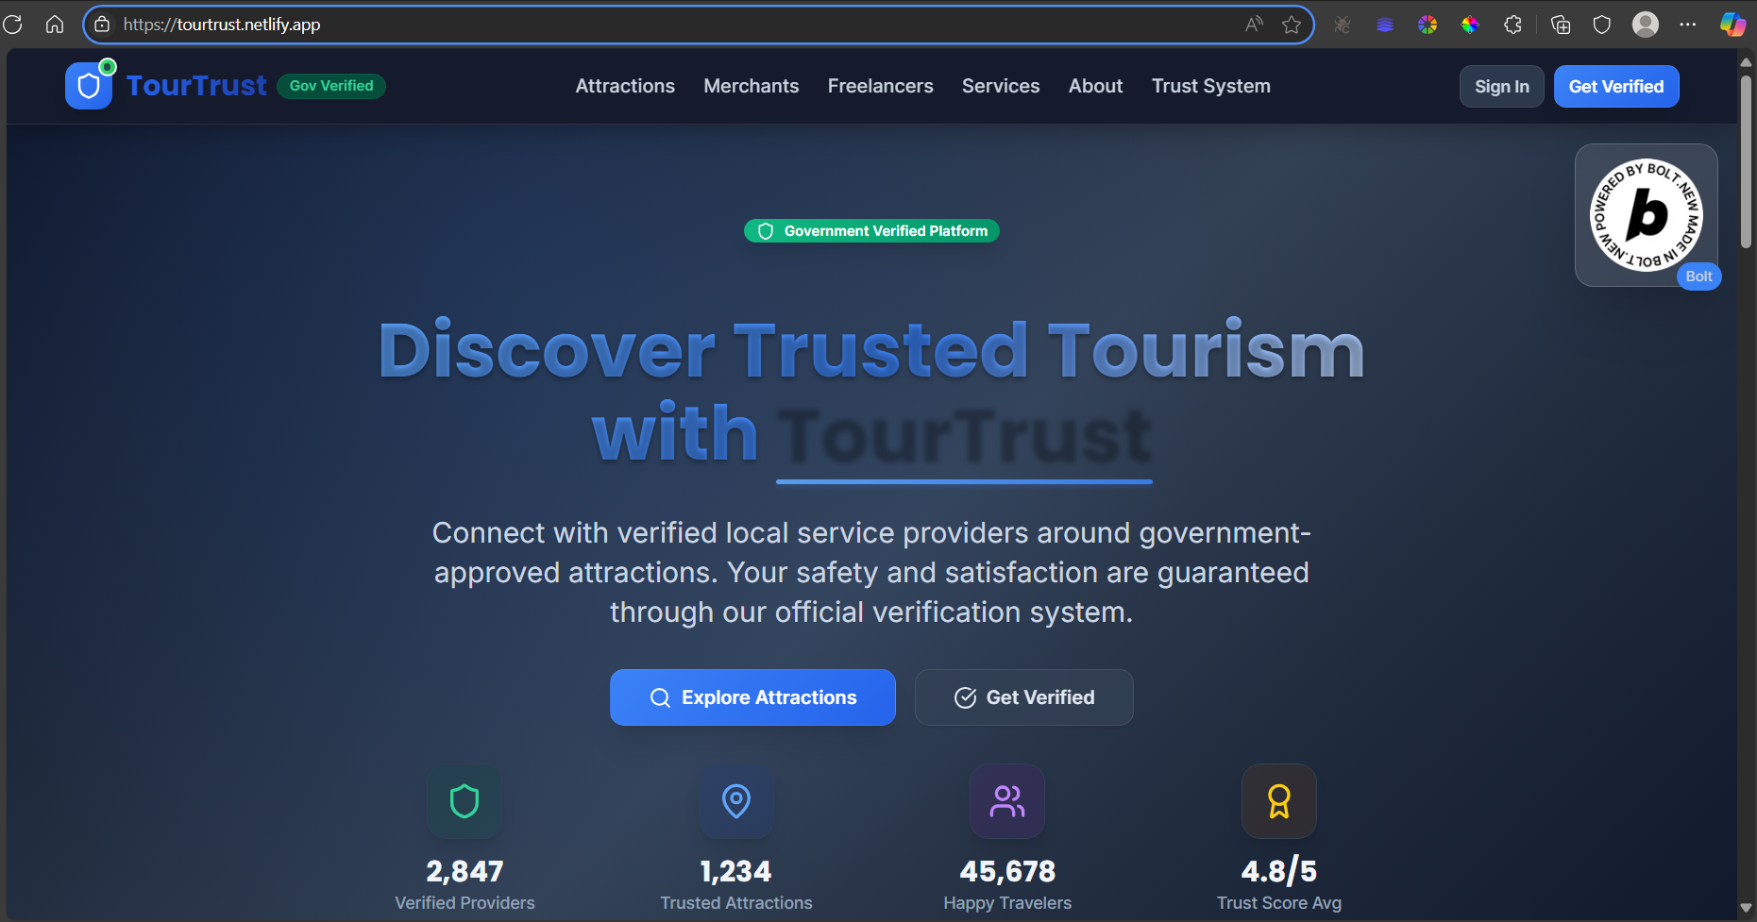Click the Sign In button

pyautogui.click(x=1501, y=86)
